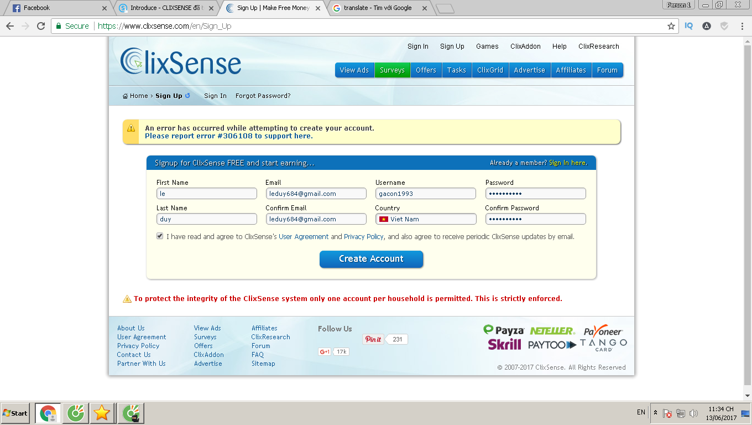Uncheck the User Agreement consent checkbox
The image size is (752, 425).
(x=160, y=236)
